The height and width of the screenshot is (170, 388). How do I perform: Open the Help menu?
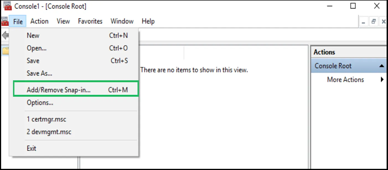click(148, 21)
